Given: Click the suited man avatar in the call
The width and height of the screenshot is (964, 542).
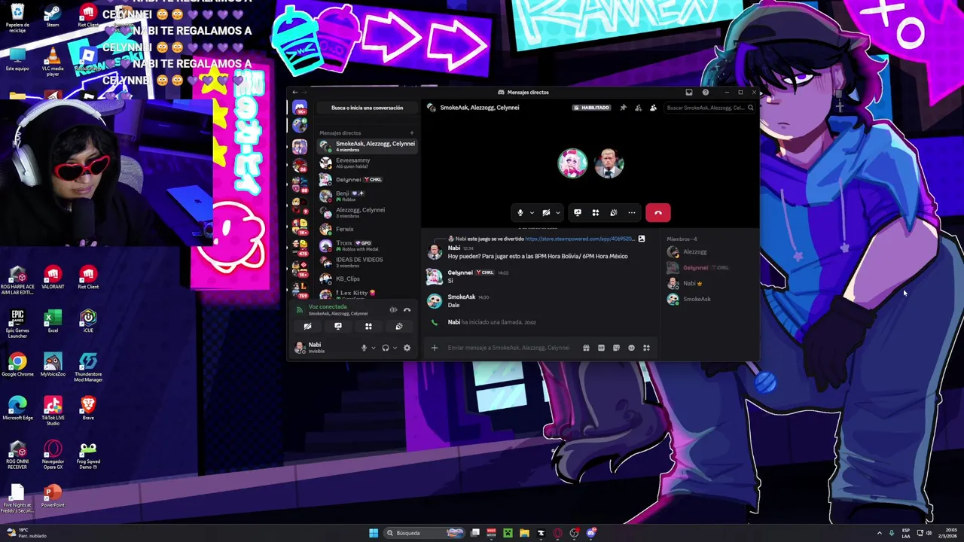Looking at the screenshot, I should (609, 163).
